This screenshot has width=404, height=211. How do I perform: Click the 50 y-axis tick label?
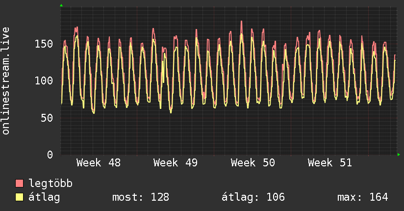[x=47, y=118]
